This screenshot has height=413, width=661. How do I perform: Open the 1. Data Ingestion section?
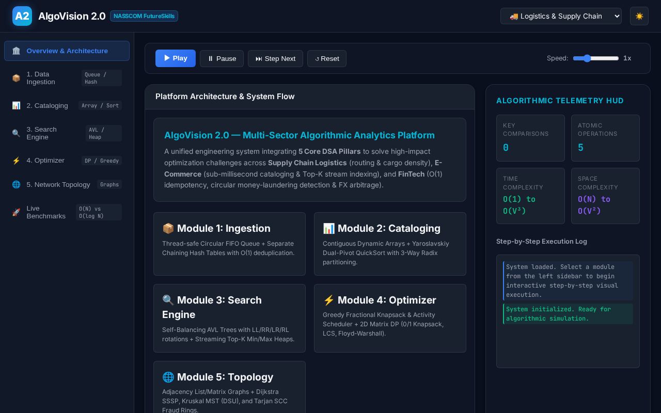[67, 78]
